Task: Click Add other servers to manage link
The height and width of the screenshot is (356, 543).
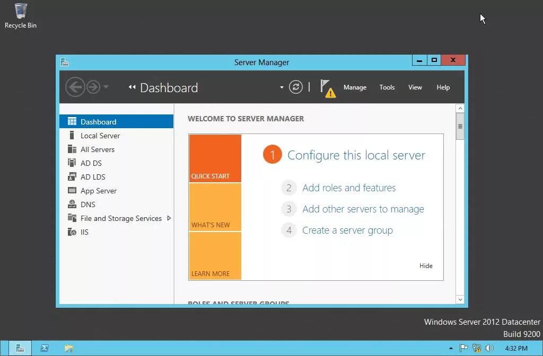Action: [x=363, y=209]
